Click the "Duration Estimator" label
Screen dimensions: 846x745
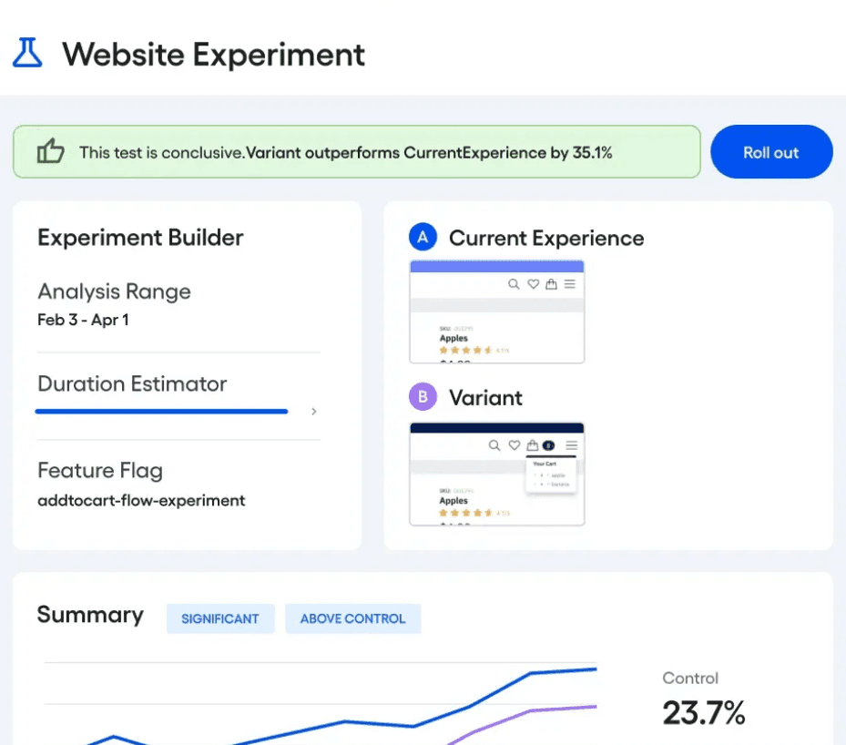pyautogui.click(x=132, y=383)
